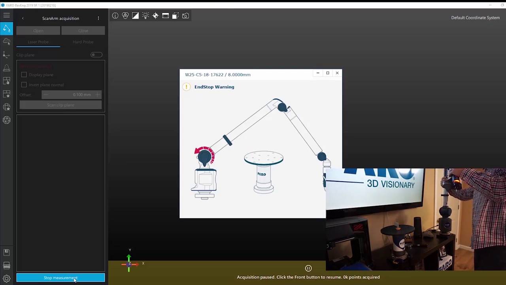This screenshot has width=506, height=285.
Task: Open the hamburger menu
Action: [6, 15]
